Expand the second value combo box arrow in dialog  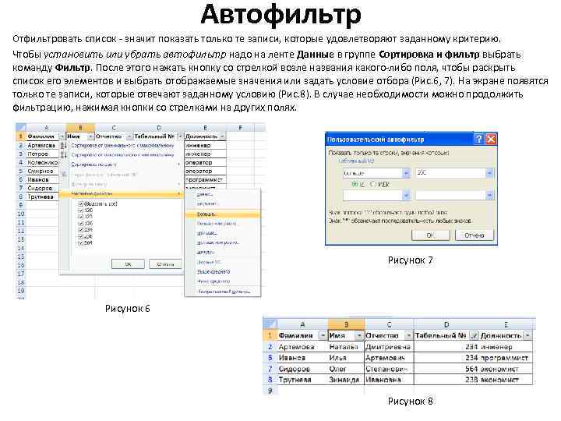pos(489,196)
